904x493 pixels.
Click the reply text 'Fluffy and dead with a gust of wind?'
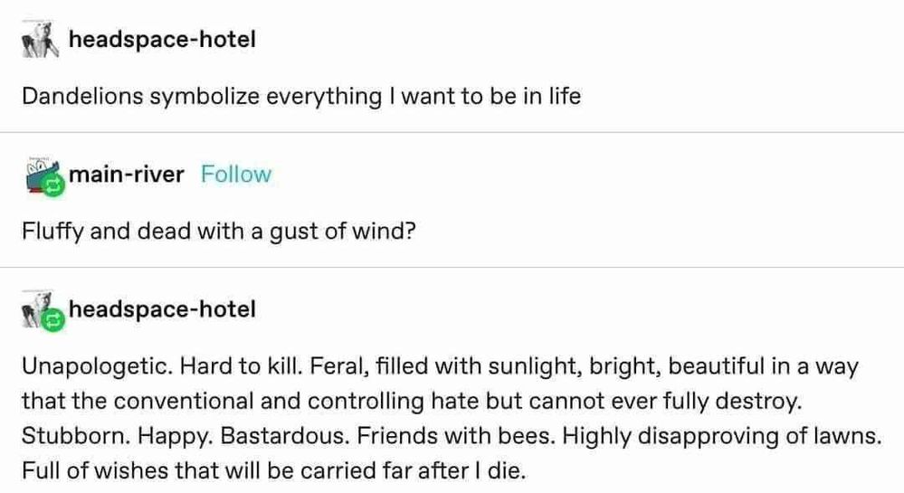click(x=218, y=232)
